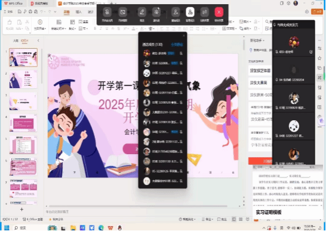Click the red end sharing button
326x231 pixels.
(219, 12)
